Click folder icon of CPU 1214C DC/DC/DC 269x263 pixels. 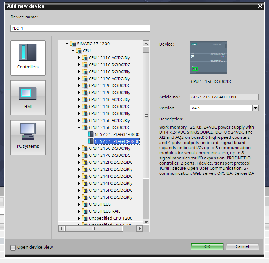(84, 107)
